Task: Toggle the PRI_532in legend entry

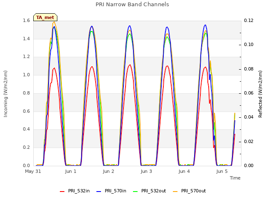Action: click(75, 191)
